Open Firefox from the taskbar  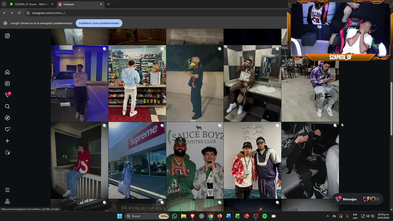(x=220, y=216)
